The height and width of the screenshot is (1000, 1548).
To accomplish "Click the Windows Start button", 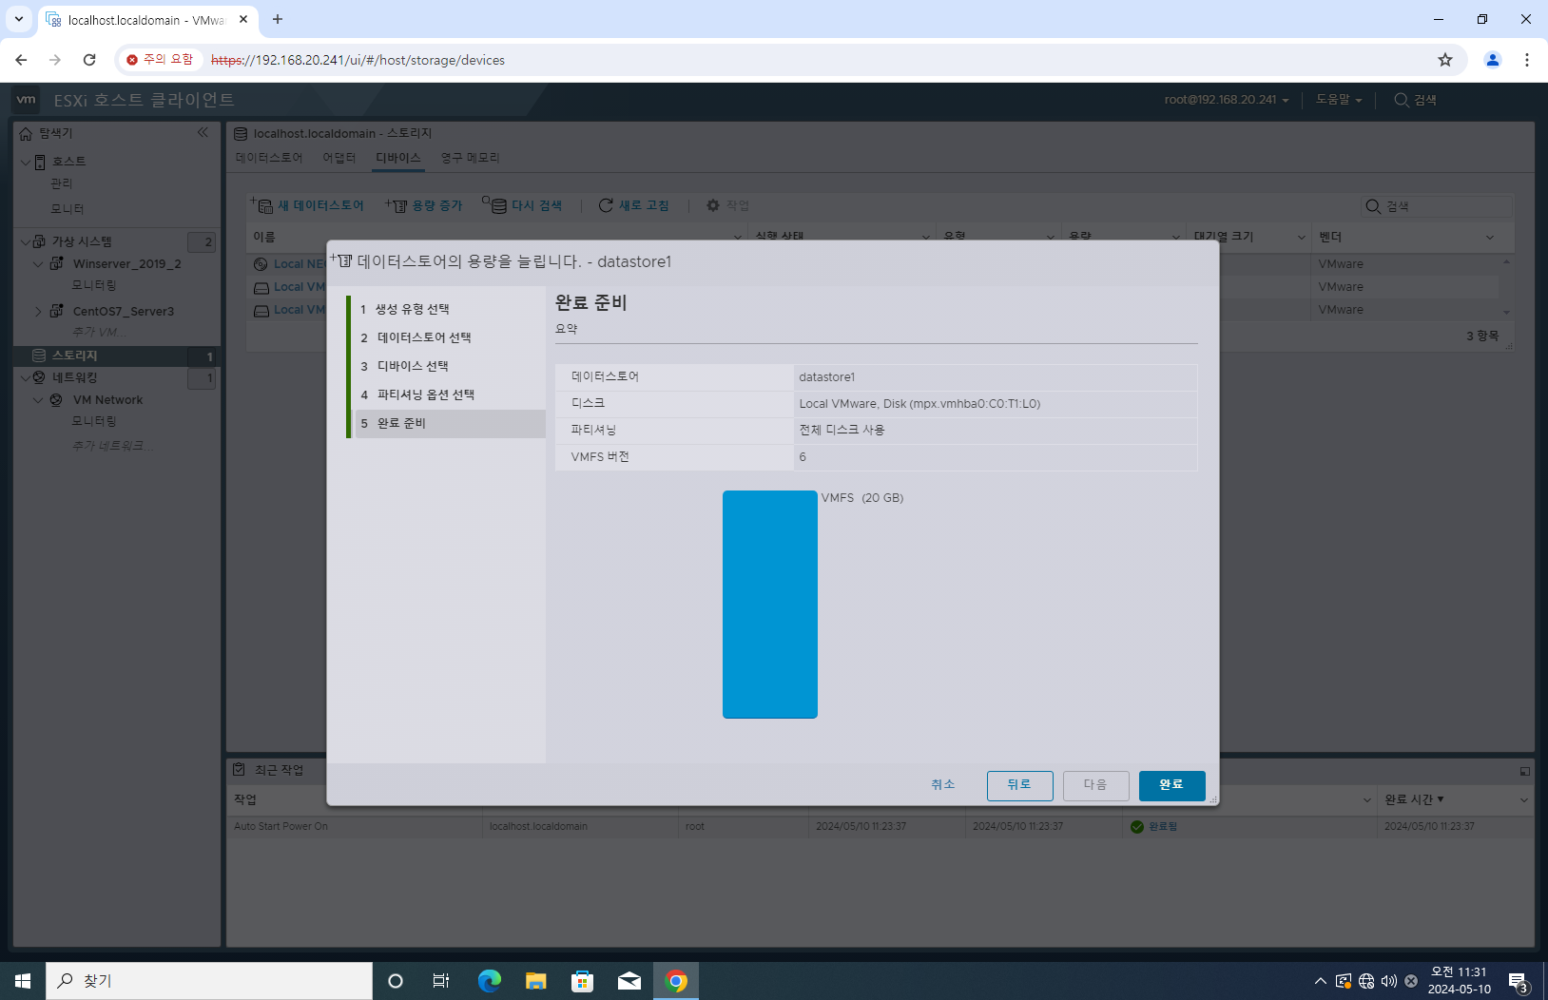I will 23,981.
